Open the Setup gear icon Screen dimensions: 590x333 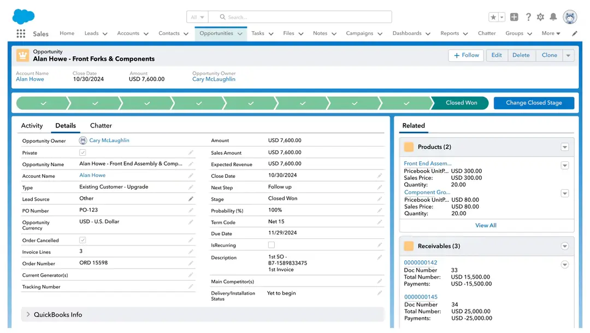pyautogui.click(x=541, y=17)
